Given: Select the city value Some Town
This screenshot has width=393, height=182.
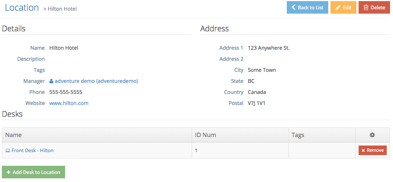Looking at the screenshot, I should [x=262, y=70].
